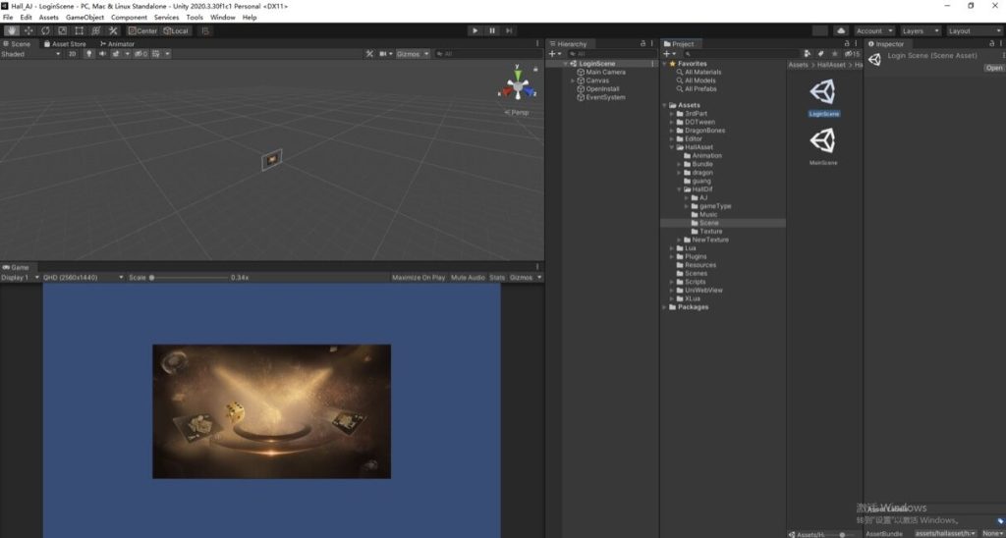The width and height of the screenshot is (1006, 538).
Task: Open the GameObject menu
Action: 84,18
